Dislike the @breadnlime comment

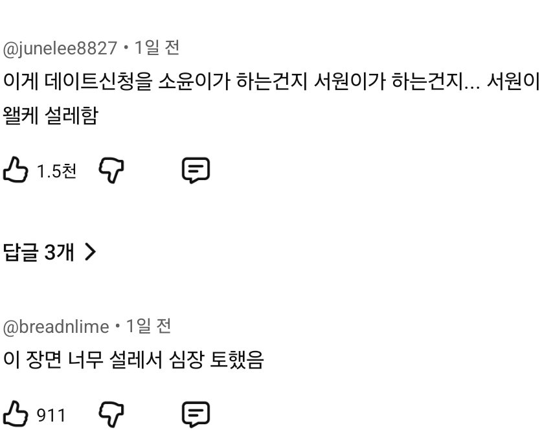click(111, 414)
